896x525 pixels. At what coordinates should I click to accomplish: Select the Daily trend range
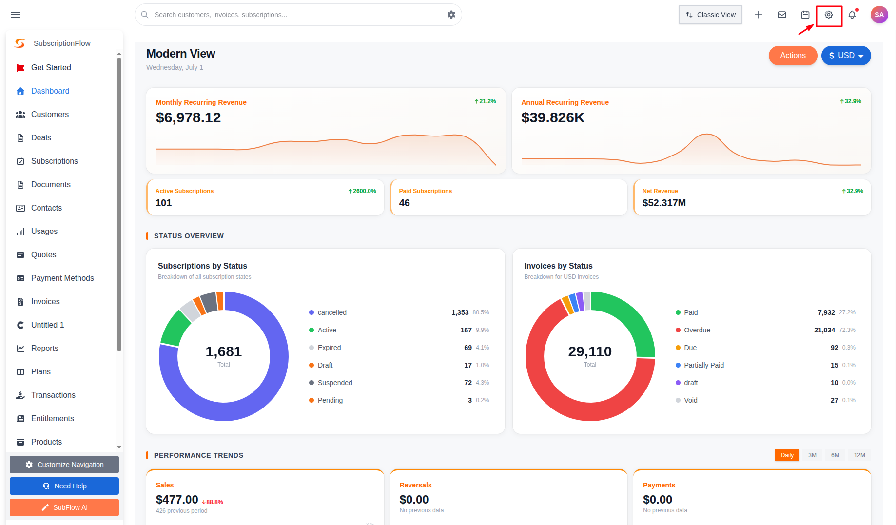coord(787,455)
